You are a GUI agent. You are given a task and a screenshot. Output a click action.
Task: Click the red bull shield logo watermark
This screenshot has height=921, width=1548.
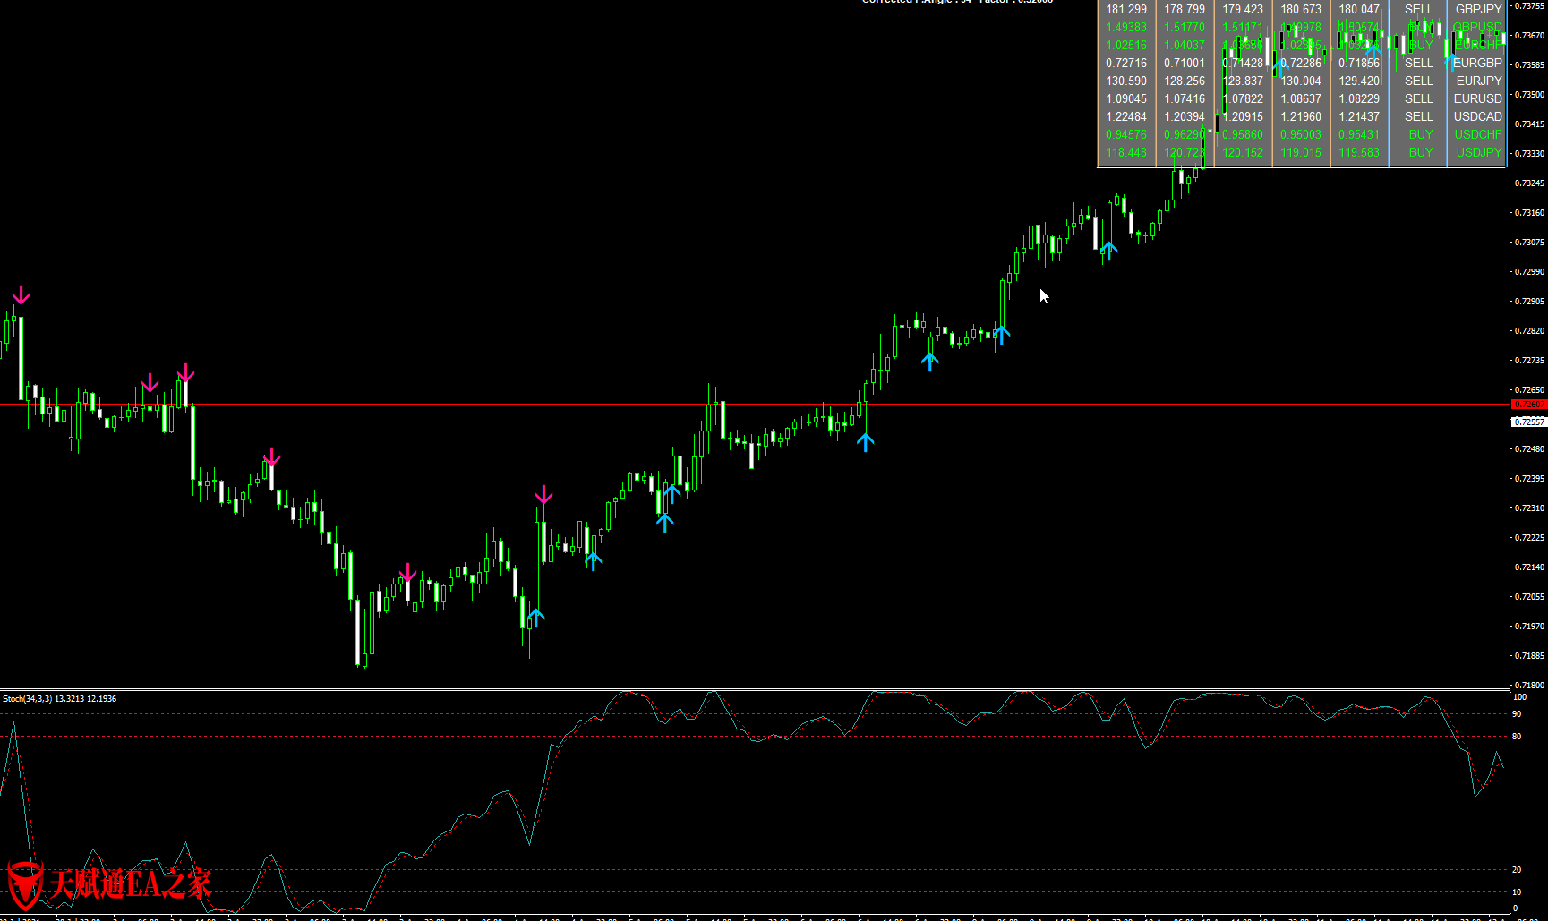pyautogui.click(x=24, y=884)
